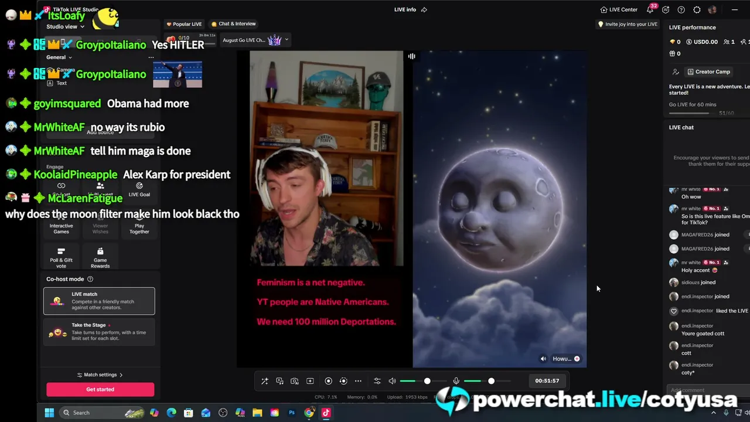This screenshot has width=750, height=422.
Task: Open File Explorer from the taskbar
Action: pos(257,413)
